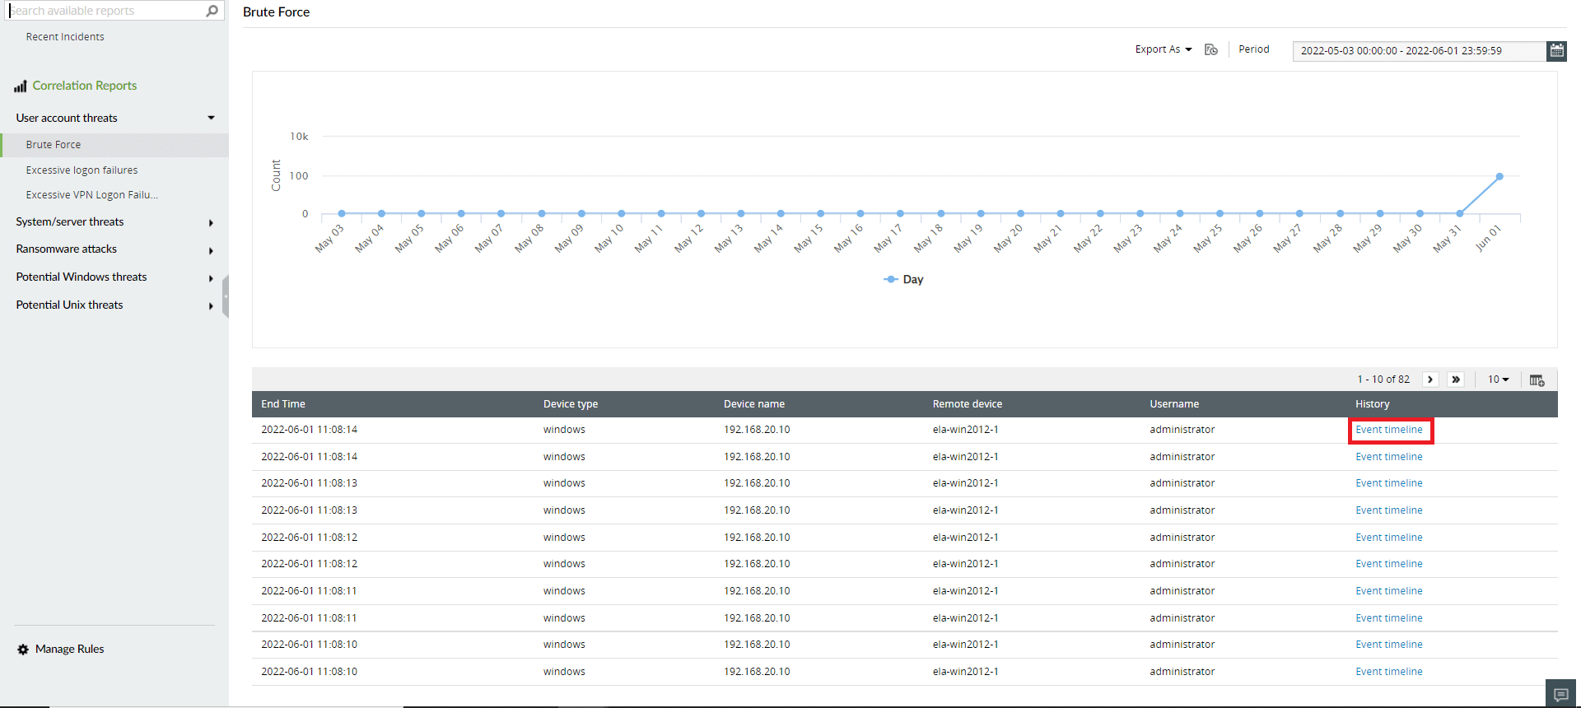Toggle the Day series in chart legend
Image resolution: width=1581 pixels, height=708 pixels.
coord(903,279)
